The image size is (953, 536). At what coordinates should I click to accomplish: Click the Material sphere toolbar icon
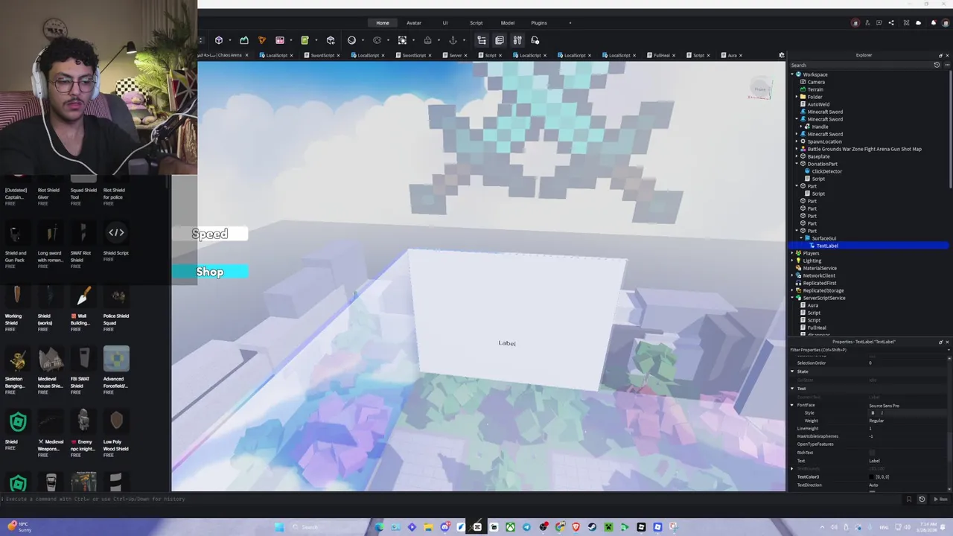coord(352,40)
